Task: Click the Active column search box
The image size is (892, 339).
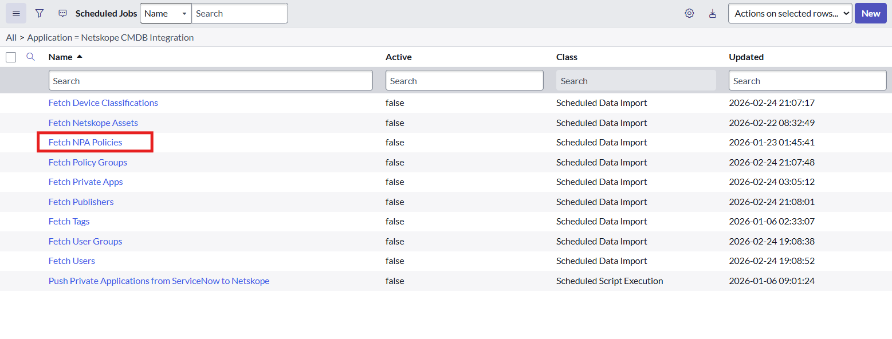Action: coord(464,81)
